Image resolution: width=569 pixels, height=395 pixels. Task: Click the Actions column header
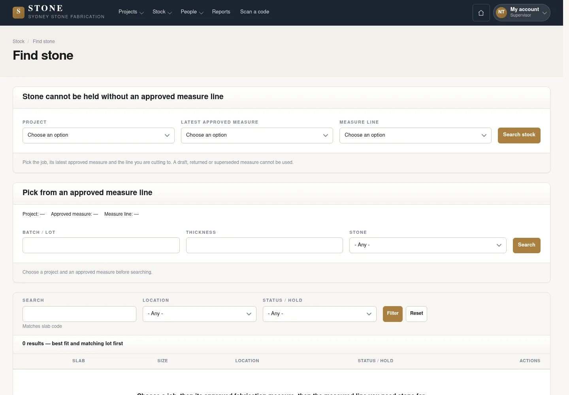point(530,361)
